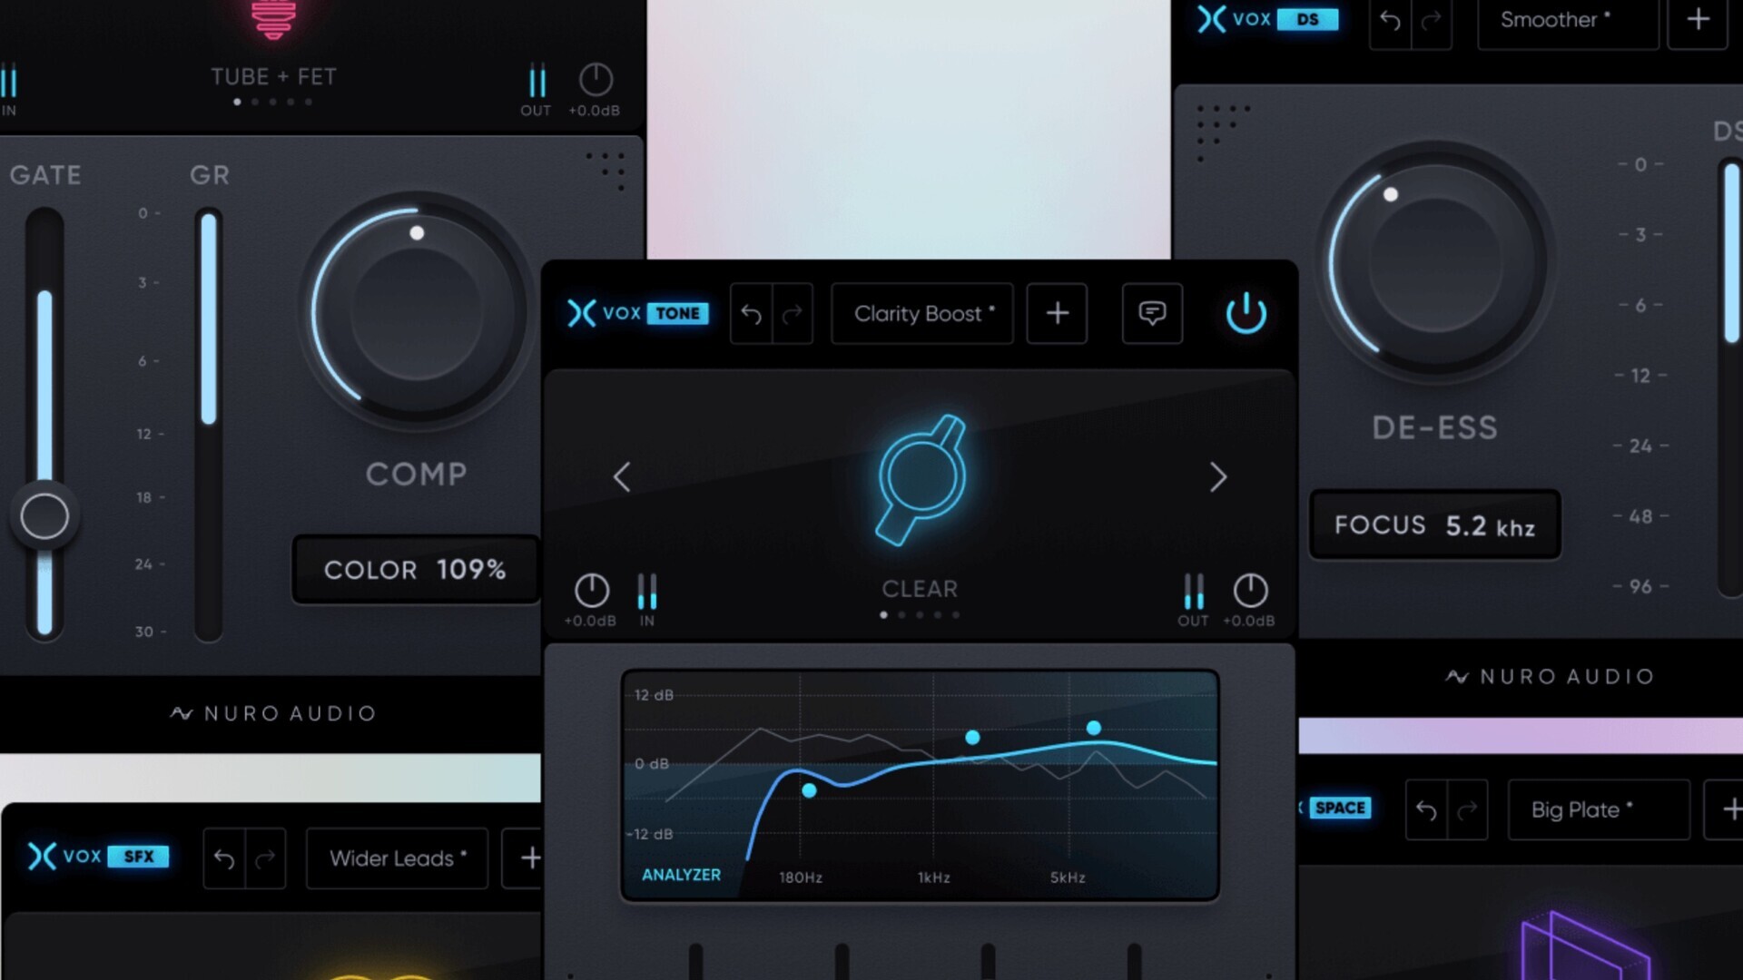Viewport: 1743px width, 980px height.
Task: Click undo arrow in SPACE header
Action: click(x=1426, y=810)
